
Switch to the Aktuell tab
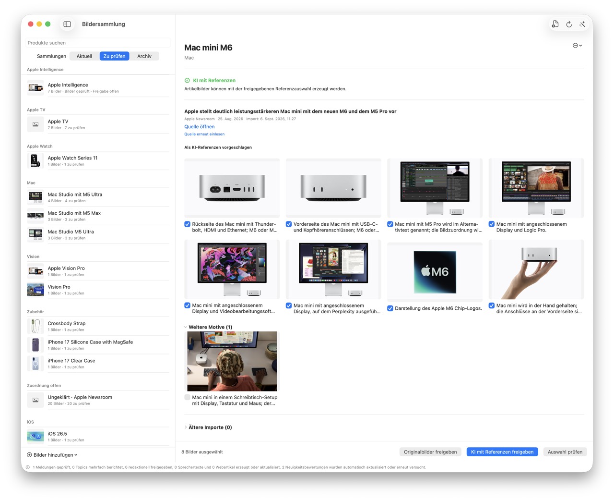[84, 56]
